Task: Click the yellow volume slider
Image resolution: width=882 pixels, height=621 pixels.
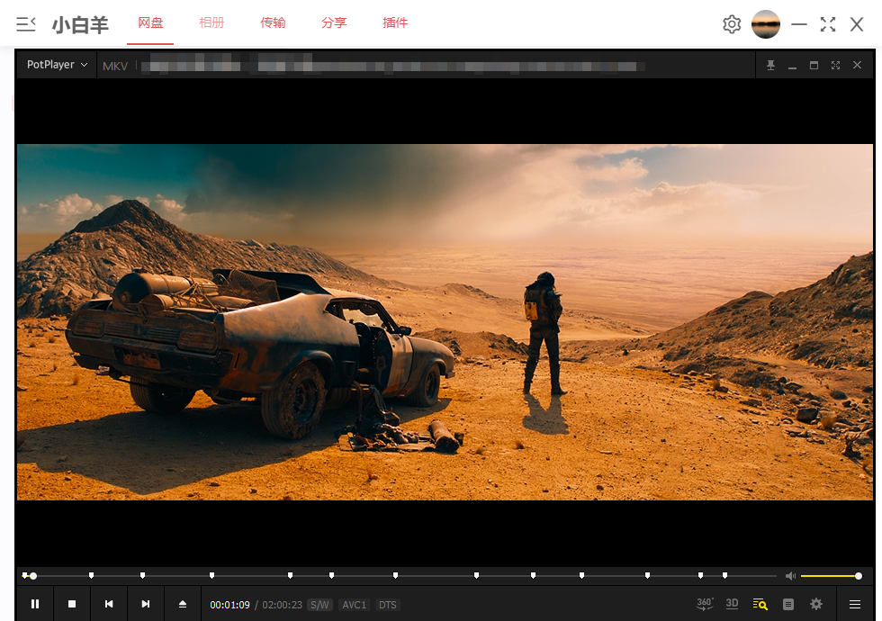Action: pyautogui.click(x=829, y=576)
